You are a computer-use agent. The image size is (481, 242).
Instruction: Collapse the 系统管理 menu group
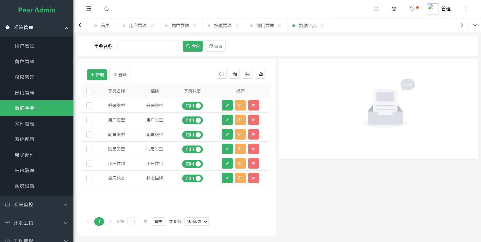(37, 27)
